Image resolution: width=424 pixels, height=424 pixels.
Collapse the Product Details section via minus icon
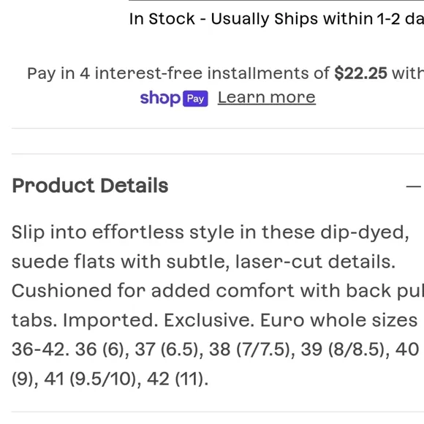(414, 186)
